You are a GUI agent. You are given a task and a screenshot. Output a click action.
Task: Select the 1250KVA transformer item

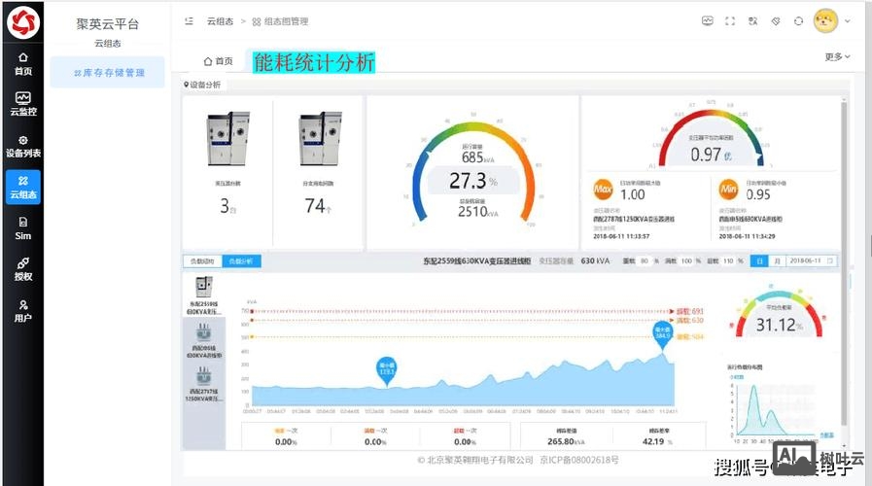click(x=204, y=384)
